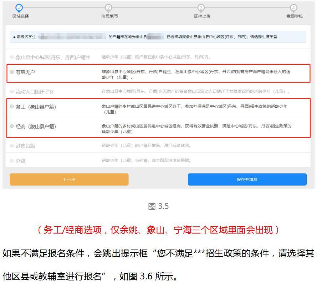317x284 pixels.
Task: Click the description text in the 经商 row
Action: (196, 129)
